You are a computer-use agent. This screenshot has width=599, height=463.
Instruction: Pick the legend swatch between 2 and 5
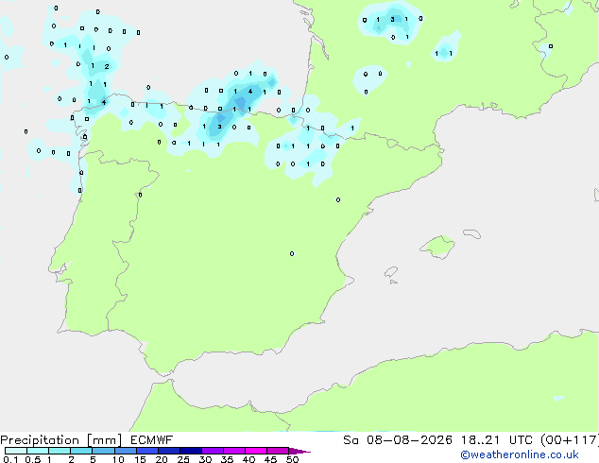coord(81,451)
